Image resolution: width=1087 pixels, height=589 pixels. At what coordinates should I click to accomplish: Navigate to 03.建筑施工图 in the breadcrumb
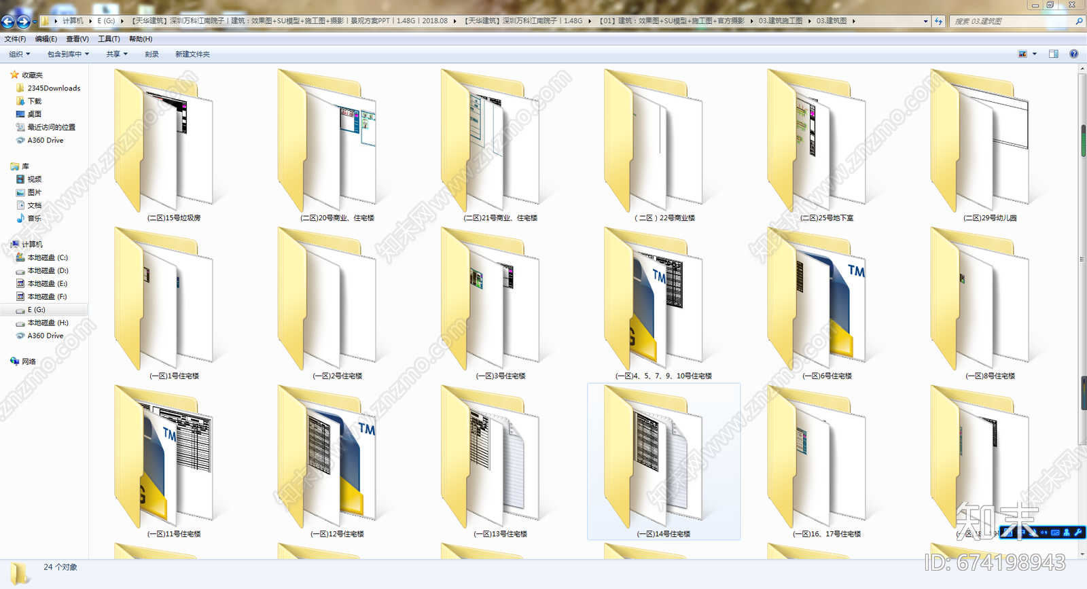pos(781,21)
